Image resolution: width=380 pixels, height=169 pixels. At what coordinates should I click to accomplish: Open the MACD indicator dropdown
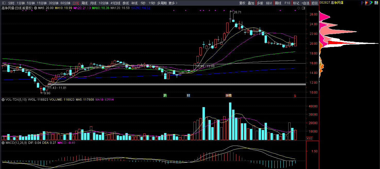3,143
